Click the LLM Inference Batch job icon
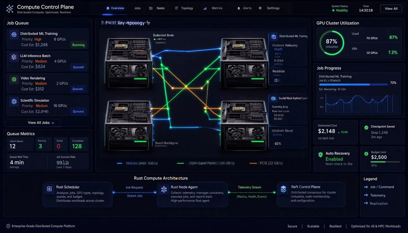408x233 pixels. click(x=14, y=57)
